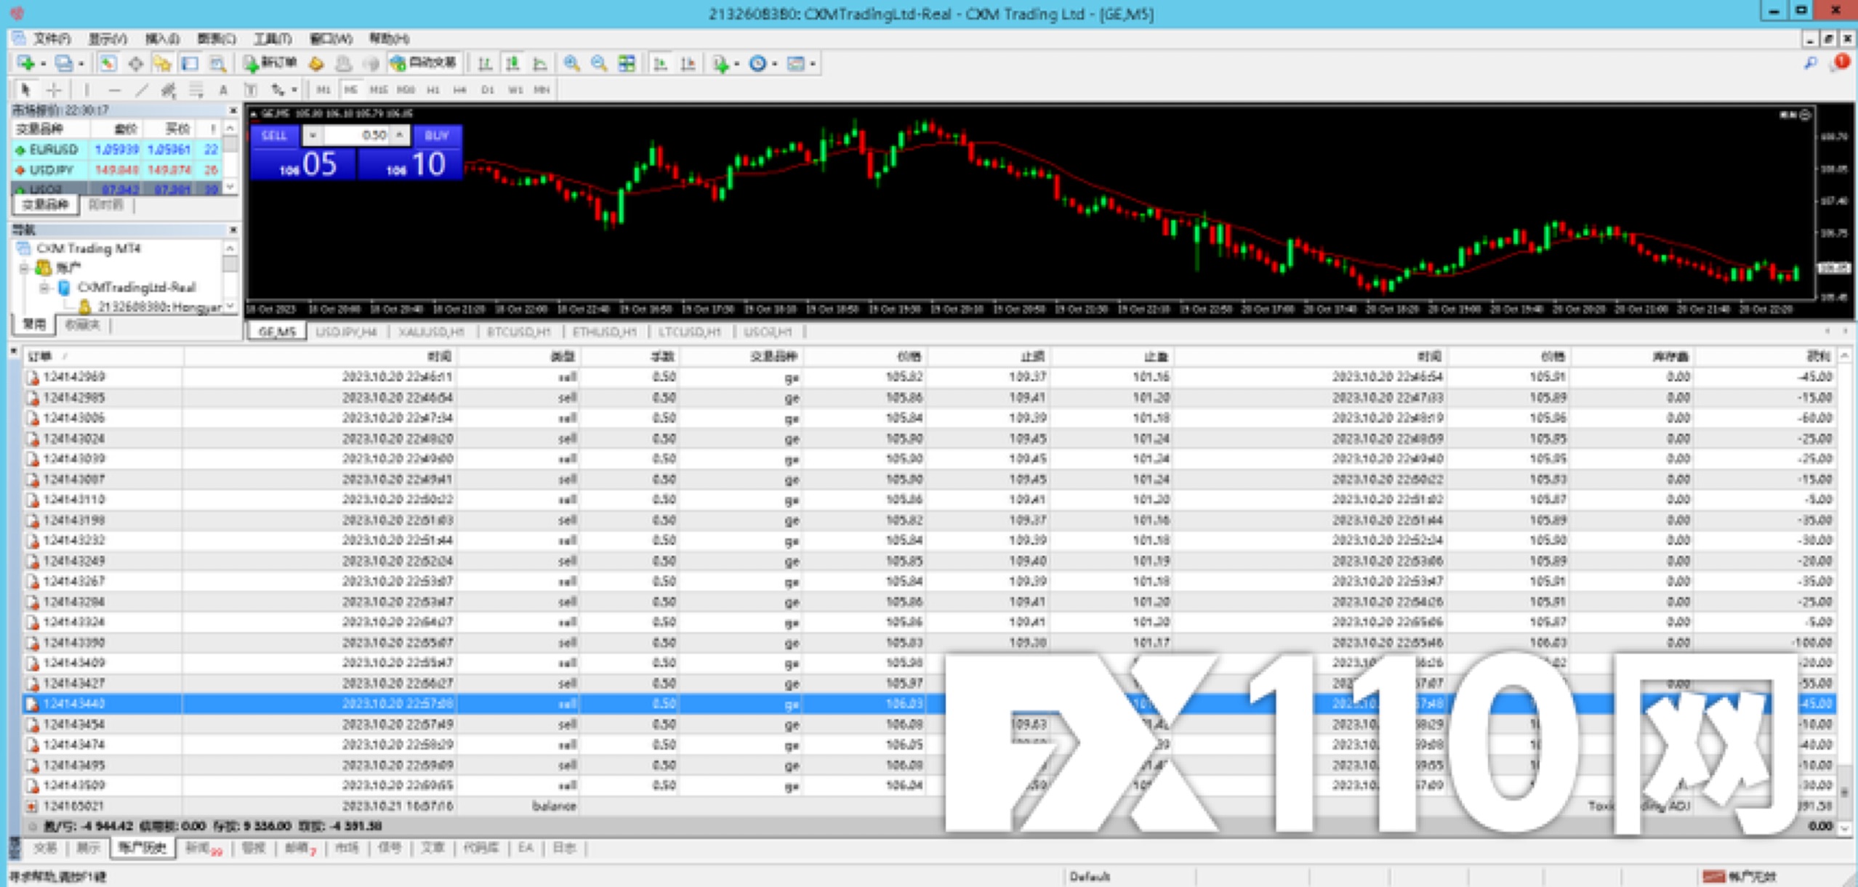
Task: Switch chart to Line Chart icon
Action: coord(540,64)
